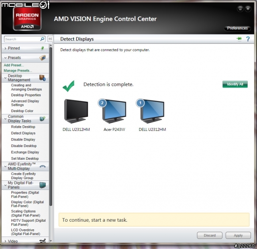Viewport: 257px width, 249px height.
Task: Open Disable Display task
Action: click(x=23, y=139)
